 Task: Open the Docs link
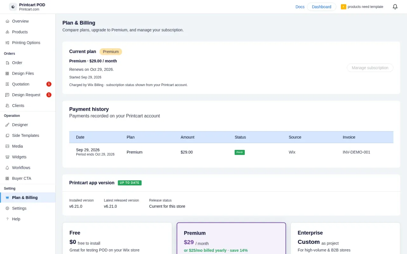pyautogui.click(x=300, y=7)
